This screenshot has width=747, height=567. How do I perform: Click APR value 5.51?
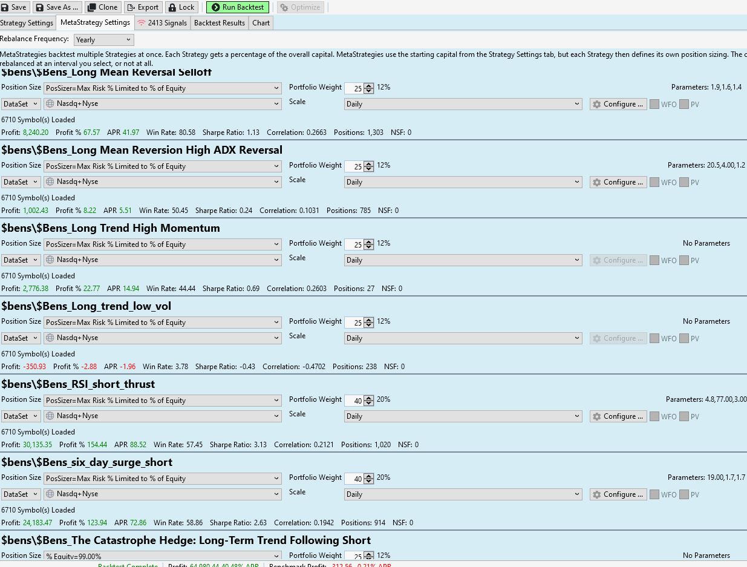coord(125,211)
